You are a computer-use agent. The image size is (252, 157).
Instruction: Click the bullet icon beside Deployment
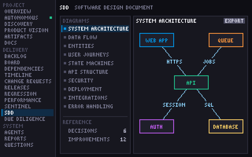point(65,89)
